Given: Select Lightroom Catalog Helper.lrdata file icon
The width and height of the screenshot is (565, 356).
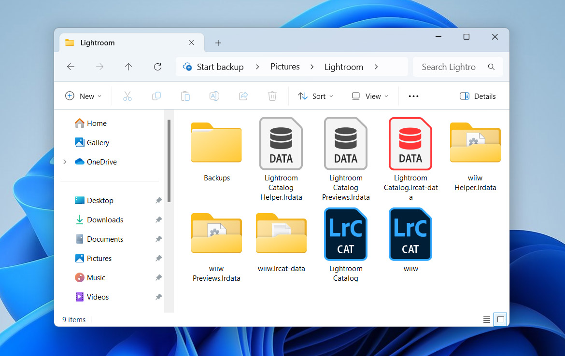Looking at the screenshot, I should click(x=281, y=143).
